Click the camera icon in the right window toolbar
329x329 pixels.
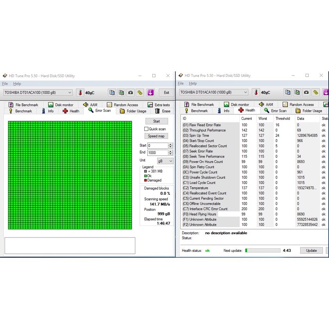tap(306, 92)
